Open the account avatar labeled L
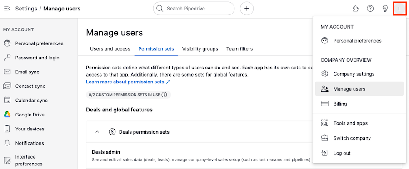 [x=399, y=9]
